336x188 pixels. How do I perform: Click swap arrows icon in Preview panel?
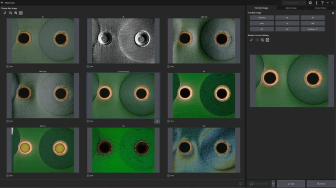251,40
